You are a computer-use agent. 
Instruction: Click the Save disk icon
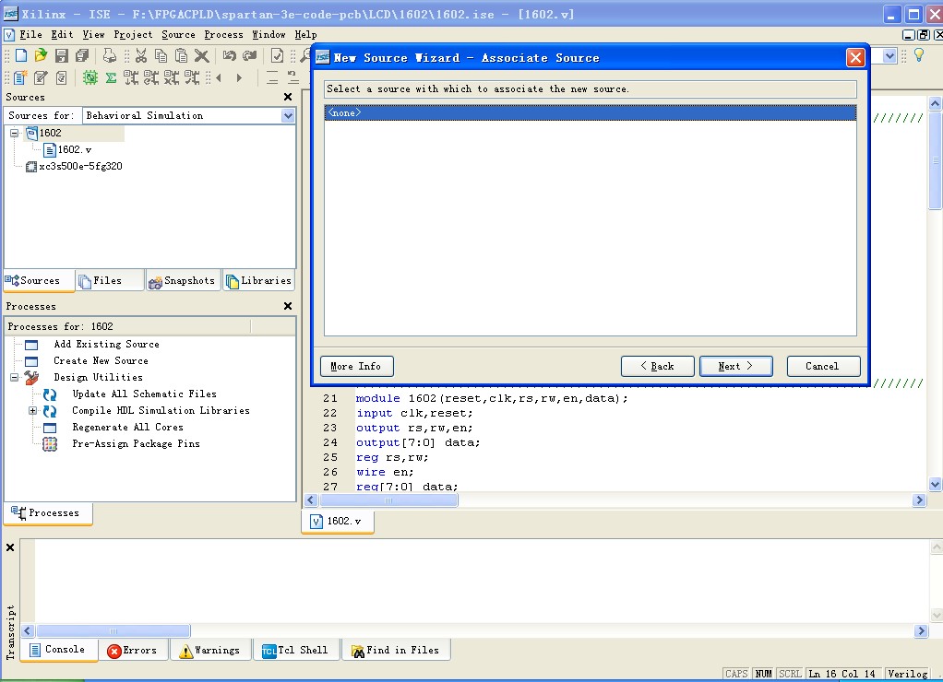61,56
